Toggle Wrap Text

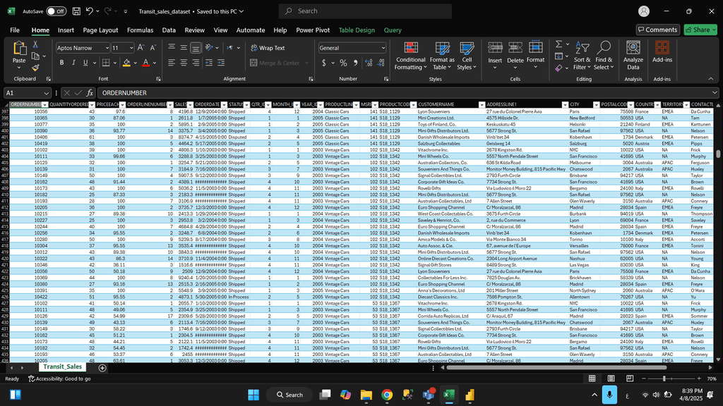pyautogui.click(x=268, y=48)
